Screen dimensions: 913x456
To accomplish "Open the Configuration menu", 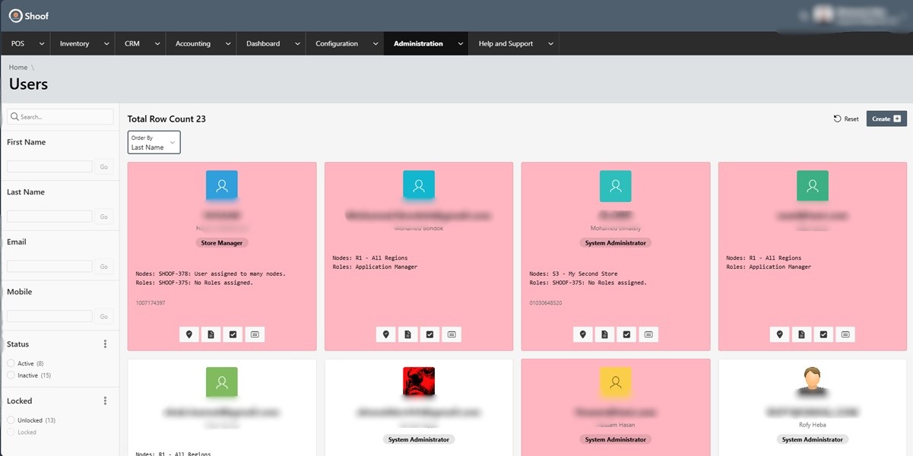I will tap(337, 44).
